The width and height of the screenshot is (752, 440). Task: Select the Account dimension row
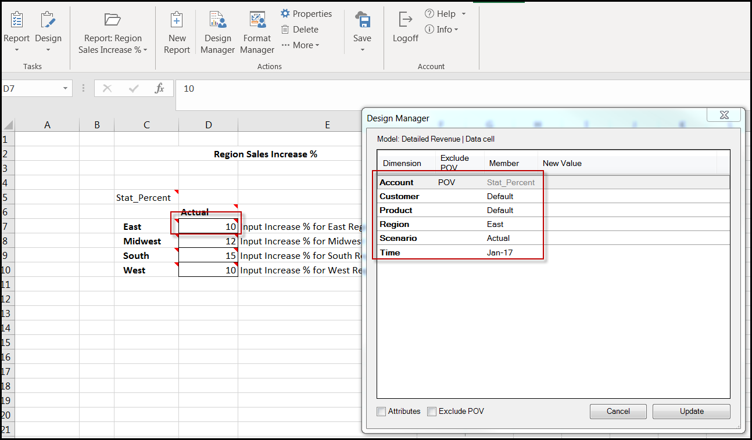(553, 182)
